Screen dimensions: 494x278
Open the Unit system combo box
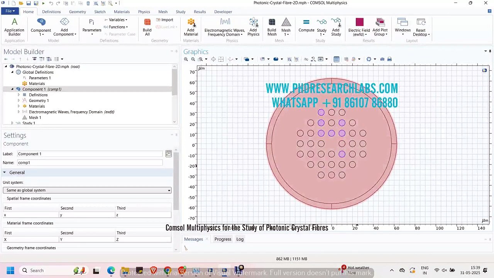pos(87,190)
